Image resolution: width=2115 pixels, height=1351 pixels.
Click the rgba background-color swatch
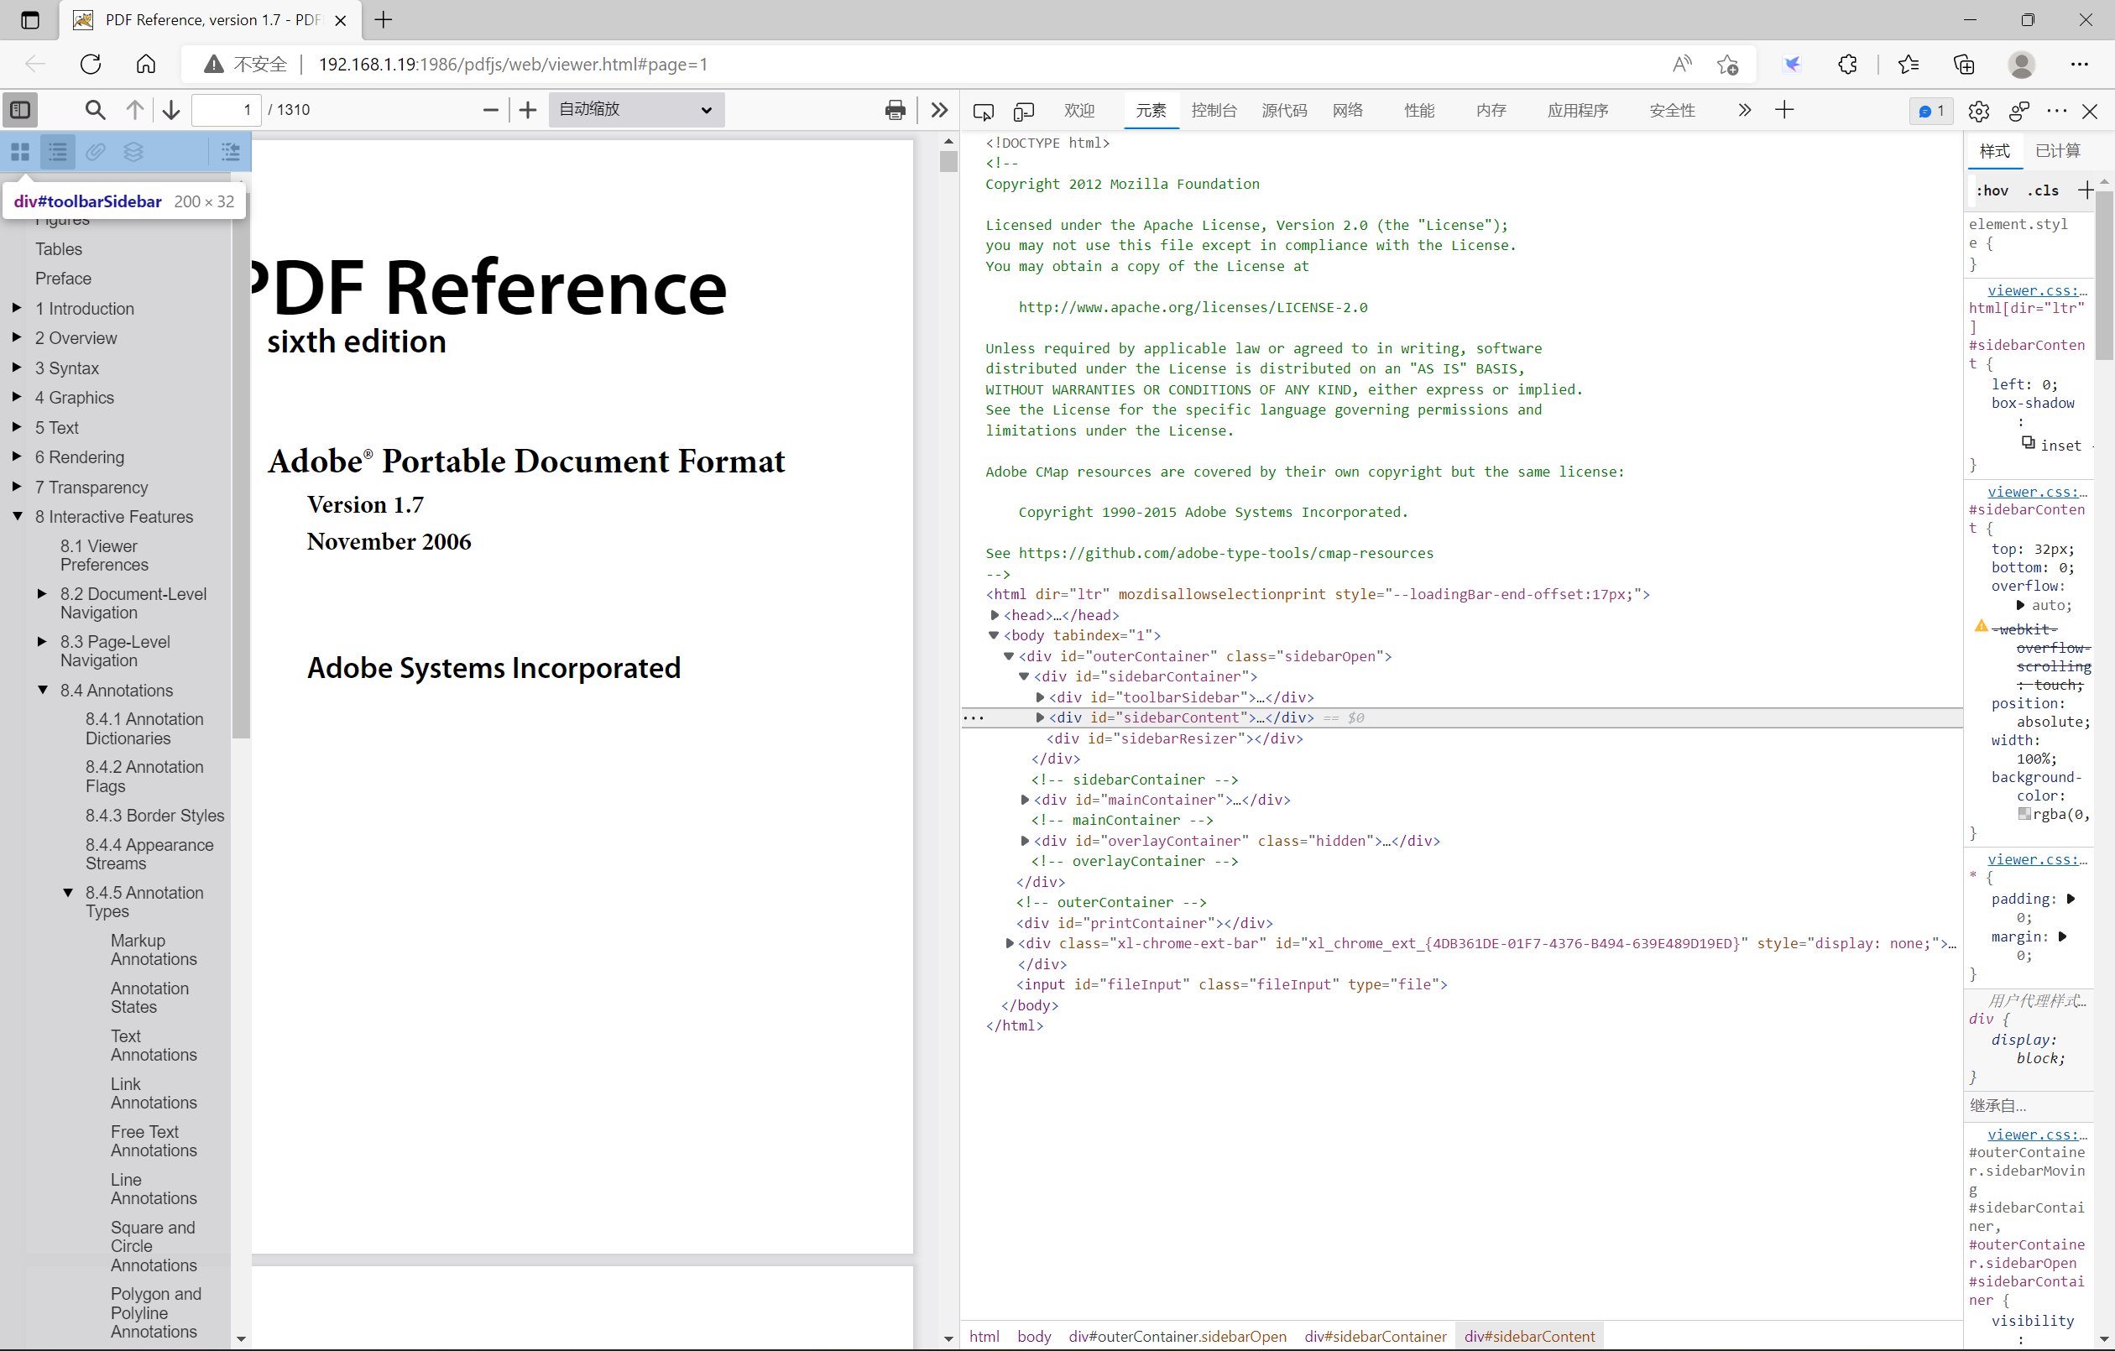(x=2024, y=814)
